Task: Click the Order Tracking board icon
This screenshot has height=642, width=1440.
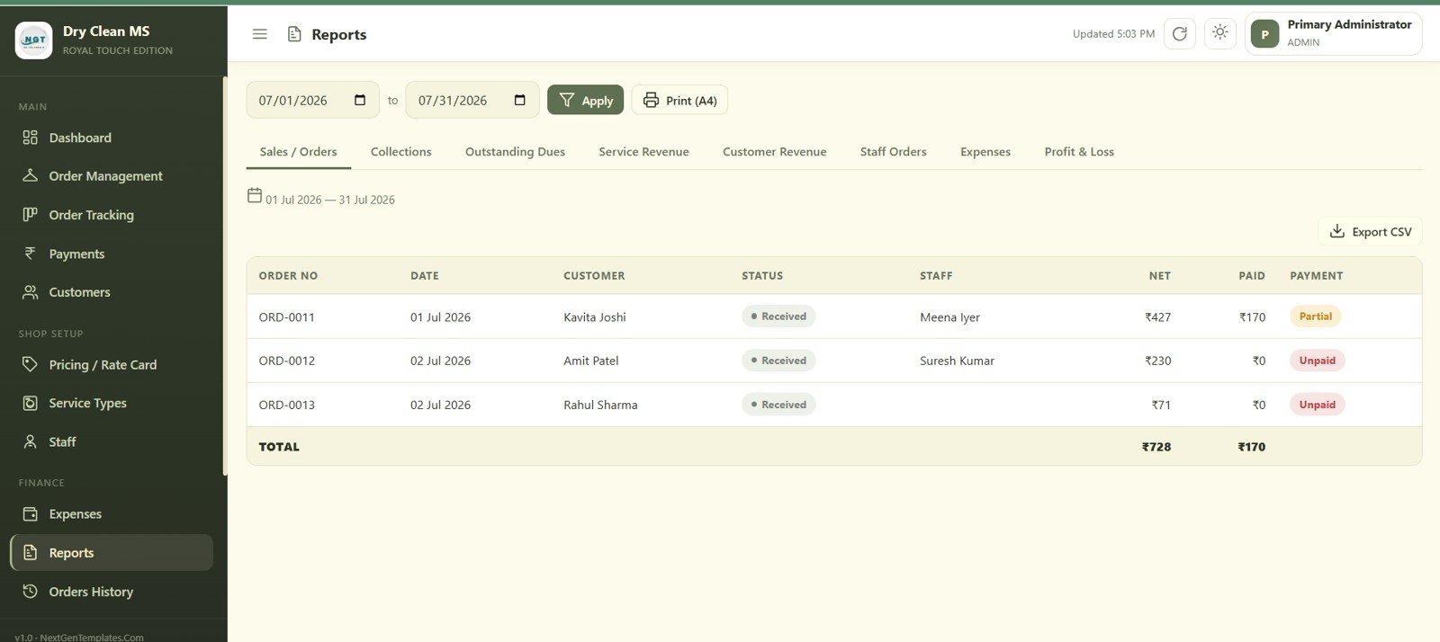Action: coord(30,214)
